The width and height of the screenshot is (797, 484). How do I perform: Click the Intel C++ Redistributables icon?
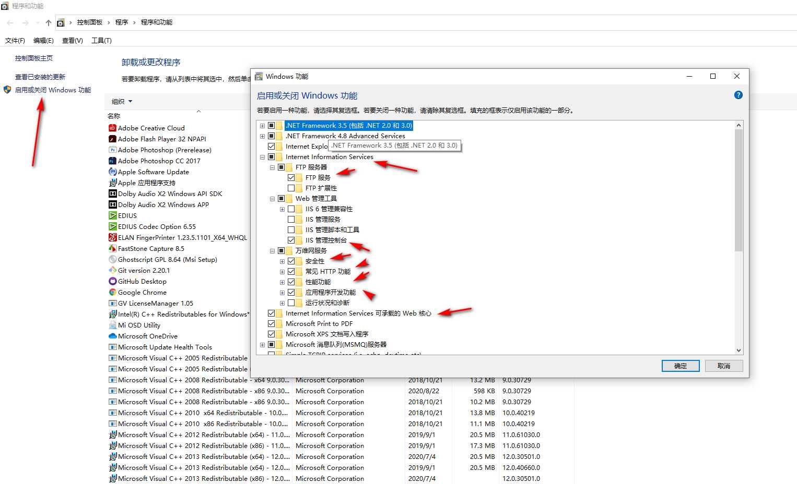112,314
